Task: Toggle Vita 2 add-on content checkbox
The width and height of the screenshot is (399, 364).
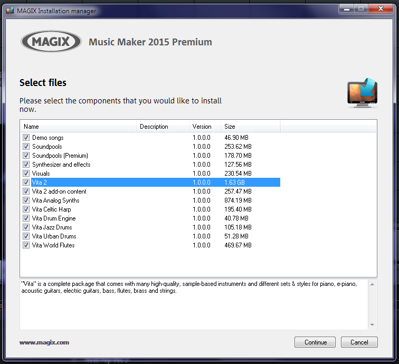Action: 26,191
